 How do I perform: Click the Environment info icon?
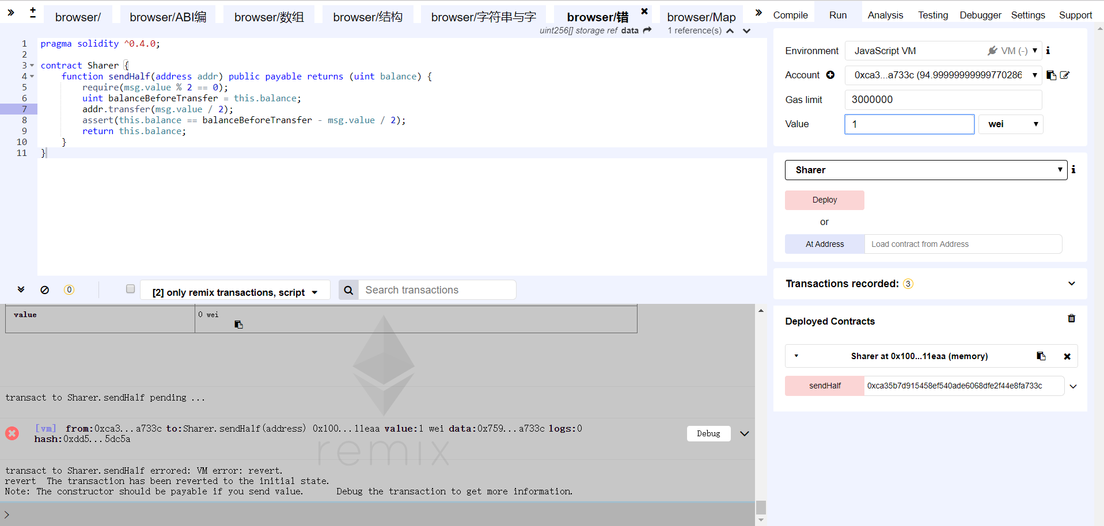point(1048,51)
